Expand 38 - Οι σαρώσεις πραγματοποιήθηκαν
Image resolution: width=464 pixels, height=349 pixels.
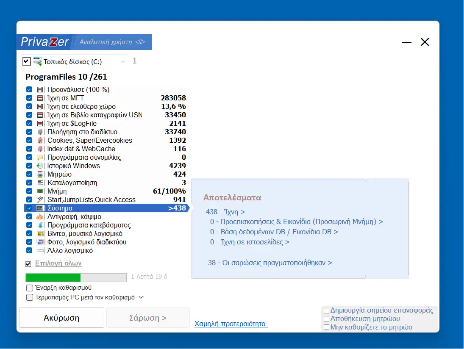tap(270, 263)
